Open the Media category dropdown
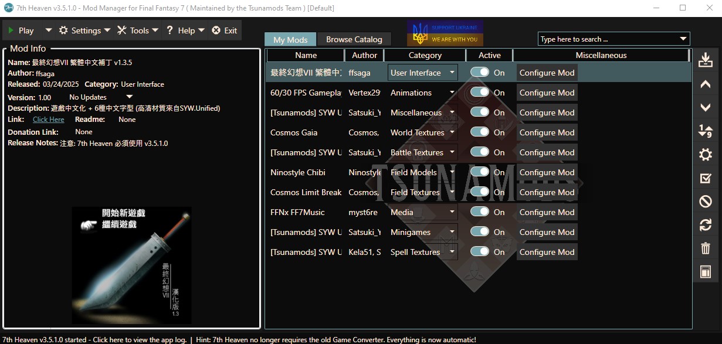The width and height of the screenshot is (722, 344). click(x=423, y=212)
